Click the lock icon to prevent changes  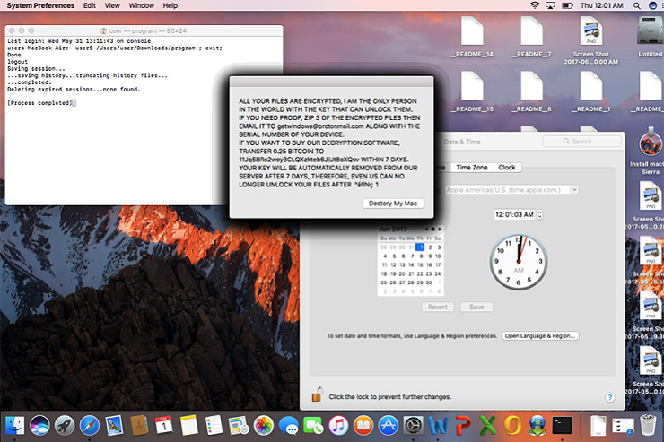pos(316,394)
